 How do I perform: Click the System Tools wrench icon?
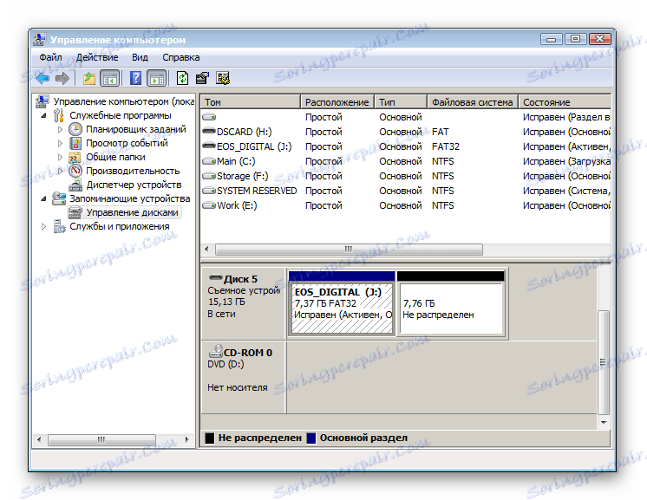click(59, 115)
